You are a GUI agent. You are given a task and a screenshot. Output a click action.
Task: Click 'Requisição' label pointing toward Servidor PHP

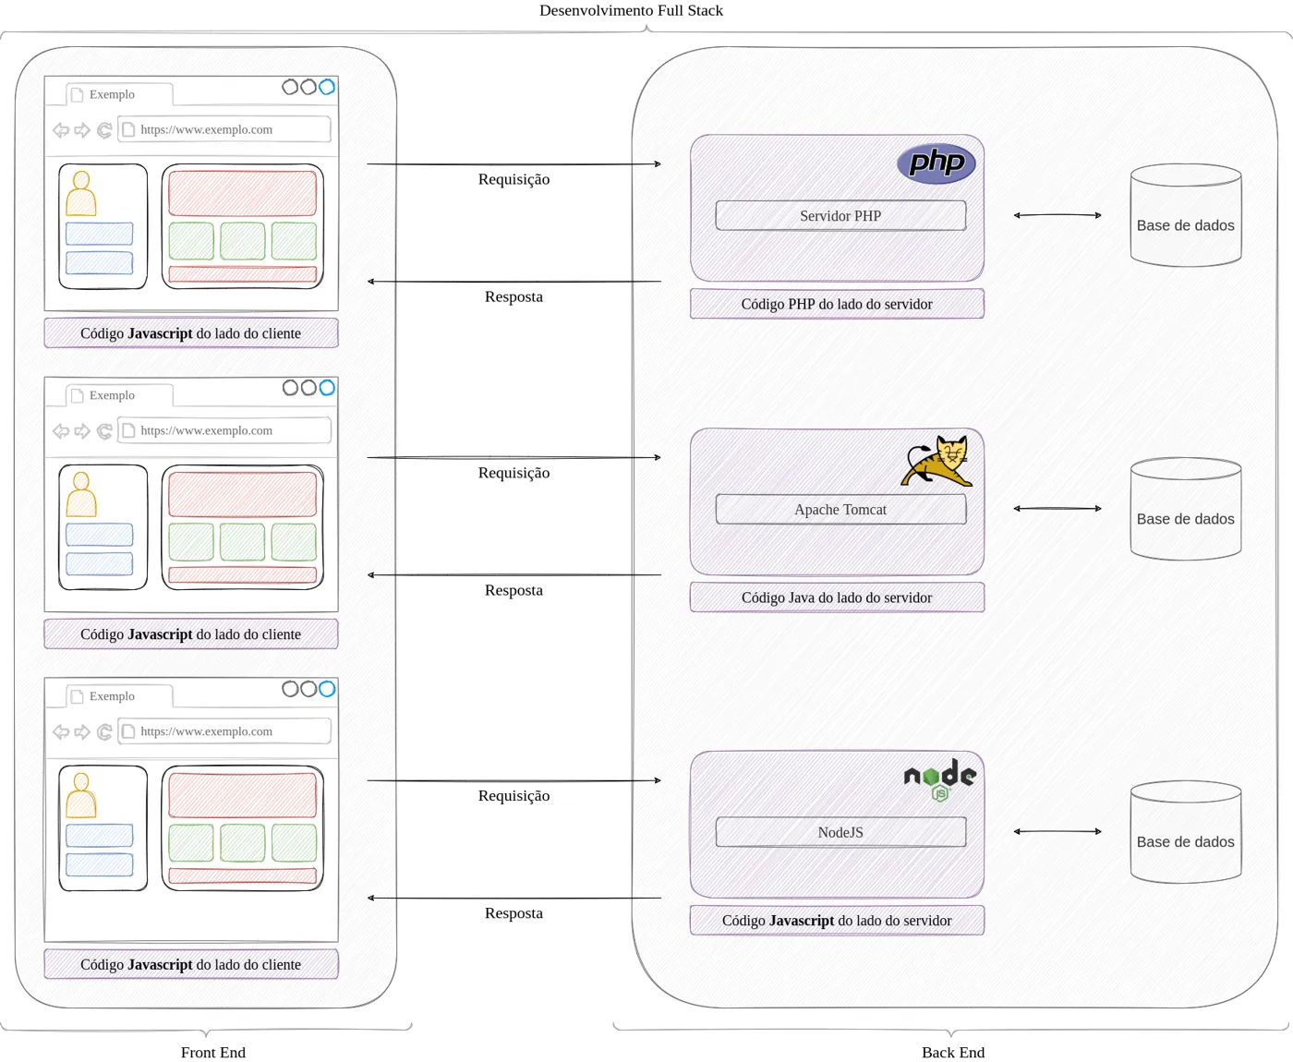point(514,179)
